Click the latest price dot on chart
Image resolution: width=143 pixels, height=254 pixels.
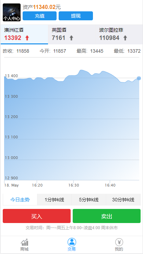139,78
